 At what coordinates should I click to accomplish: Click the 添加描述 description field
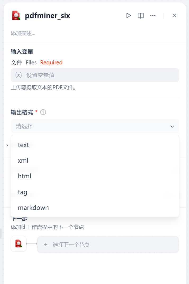pyautogui.click(x=23, y=33)
